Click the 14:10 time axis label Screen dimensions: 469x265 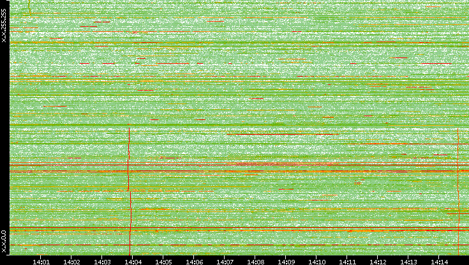[x=316, y=262]
